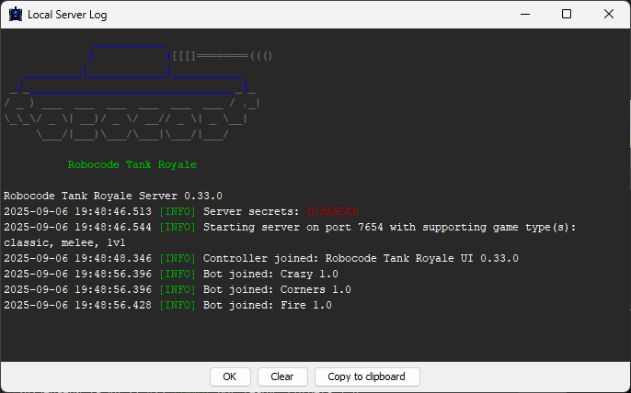Image resolution: width=631 pixels, height=393 pixels.
Task: Maximize the Local Server Log window
Action: coord(567,15)
